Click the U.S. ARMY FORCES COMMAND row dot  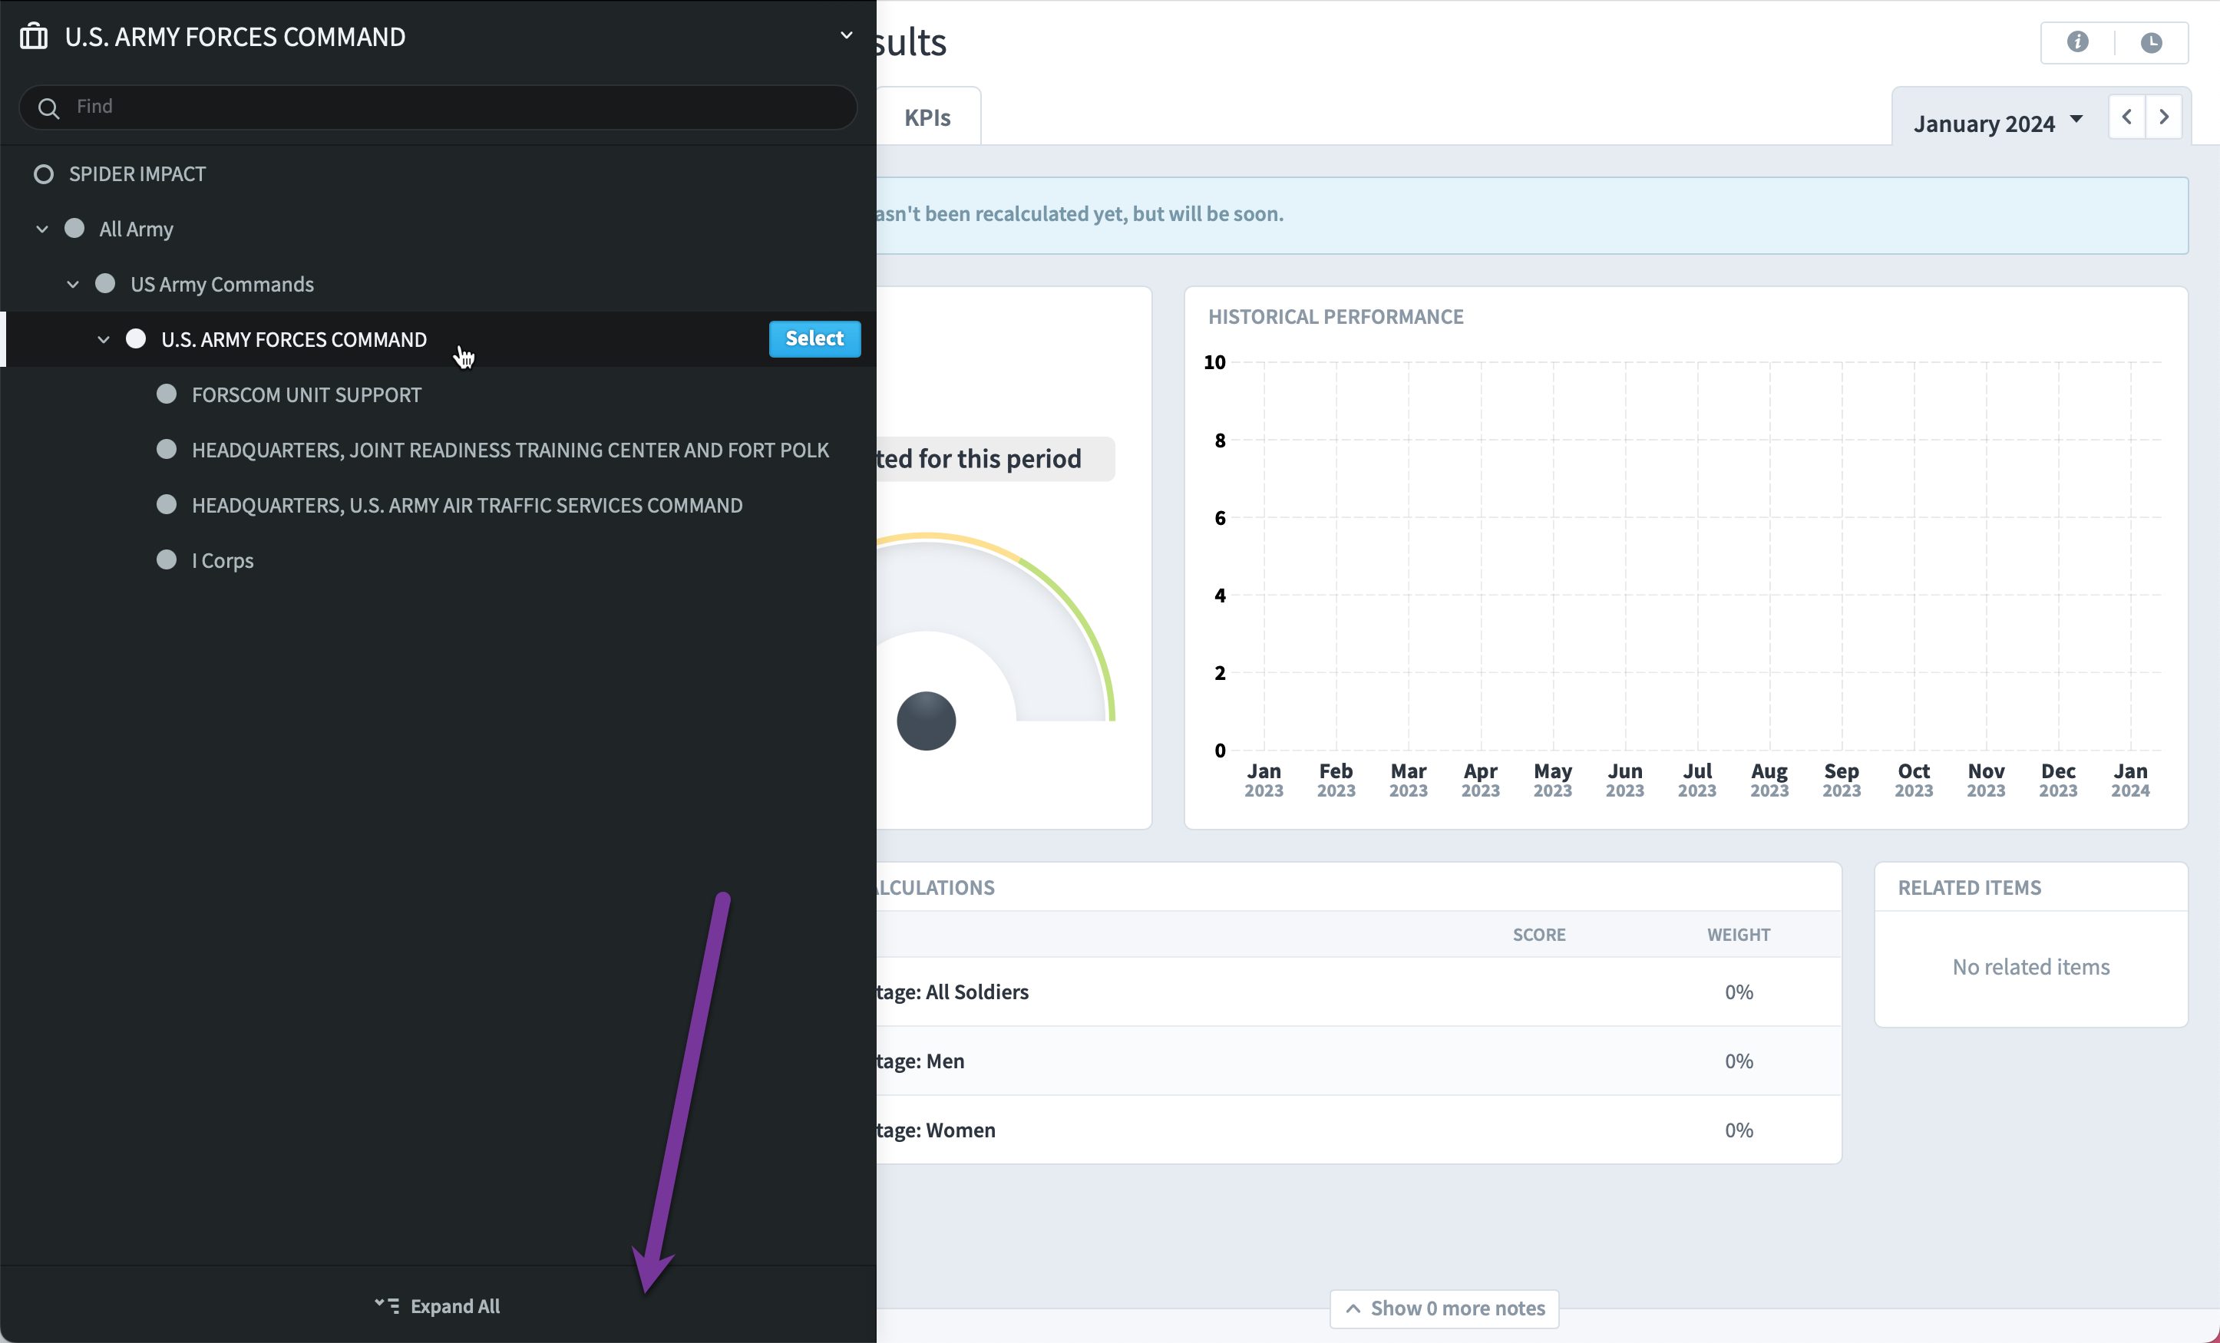tap(136, 338)
